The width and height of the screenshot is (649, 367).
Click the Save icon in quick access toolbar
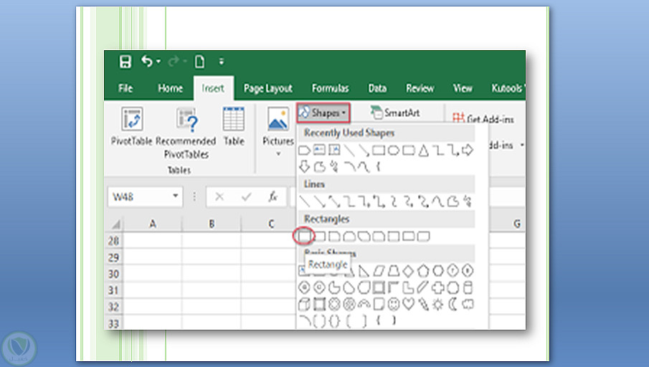click(x=125, y=62)
